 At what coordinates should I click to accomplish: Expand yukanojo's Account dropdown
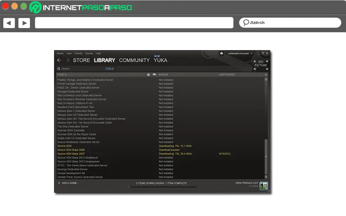[240, 53]
